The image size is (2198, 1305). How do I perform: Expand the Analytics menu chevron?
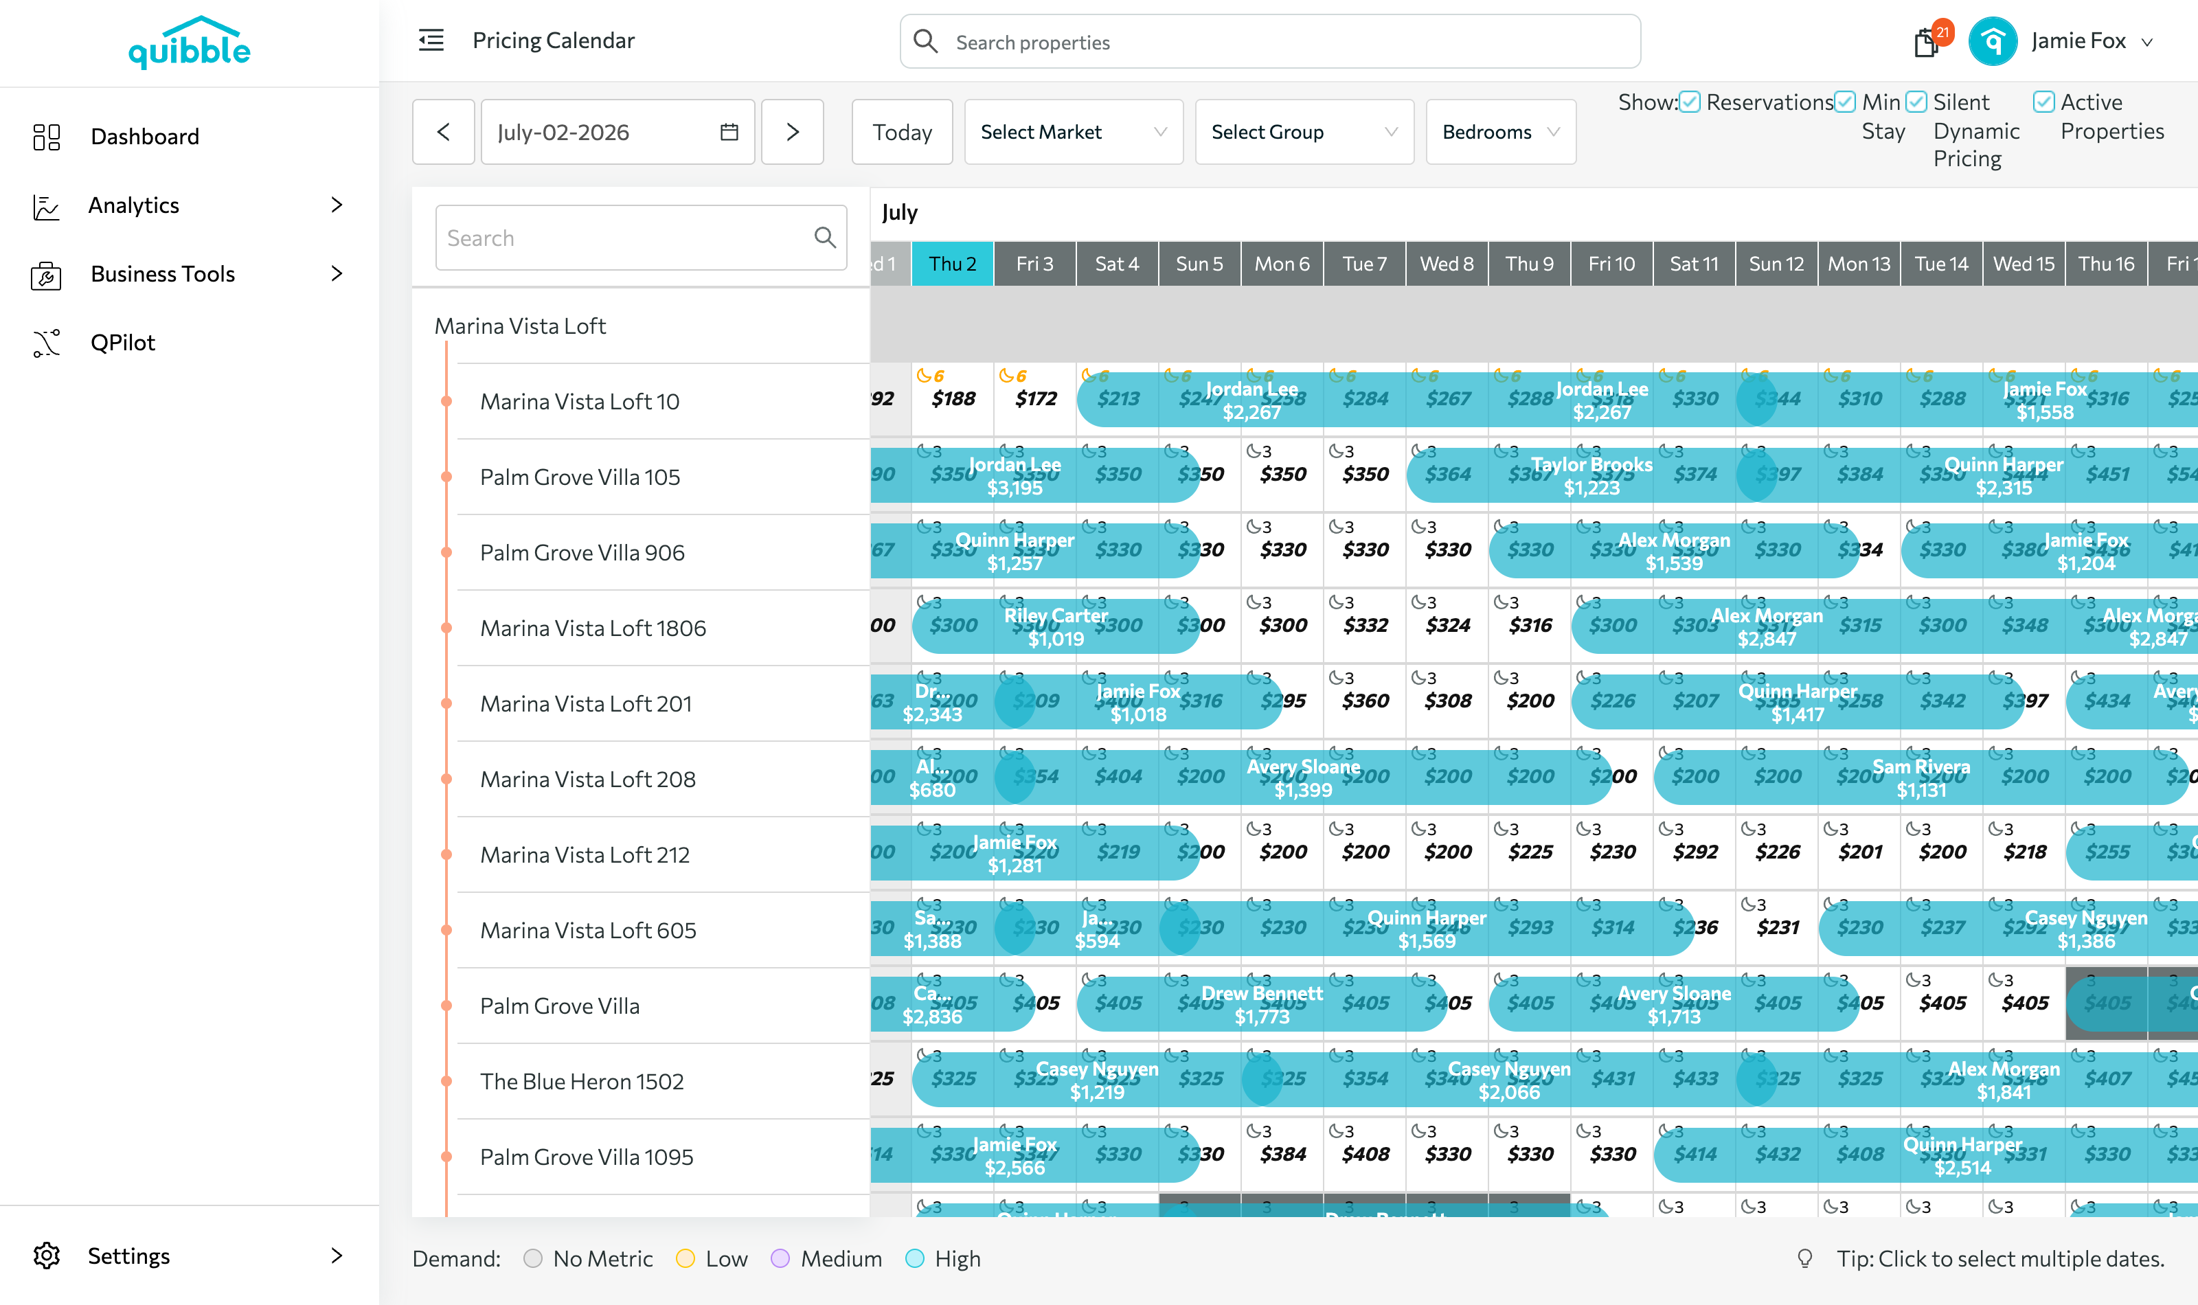336,205
